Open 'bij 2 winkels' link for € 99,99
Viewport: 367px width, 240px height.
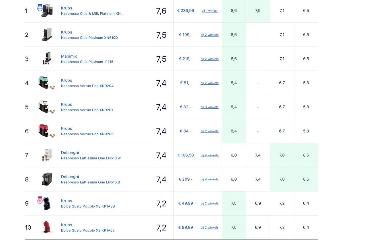[210, 228]
